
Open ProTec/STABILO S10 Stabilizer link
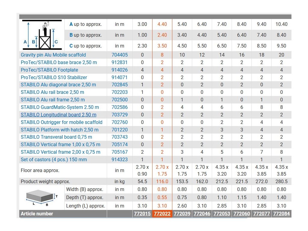[x=54, y=77]
